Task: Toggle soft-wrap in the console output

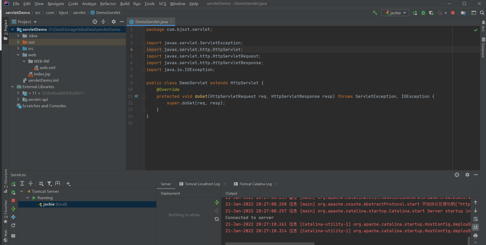Action: click(x=476, y=219)
